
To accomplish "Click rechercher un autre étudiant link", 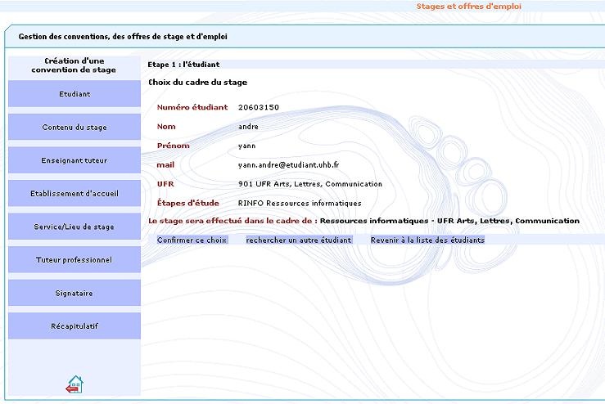I will pos(298,240).
